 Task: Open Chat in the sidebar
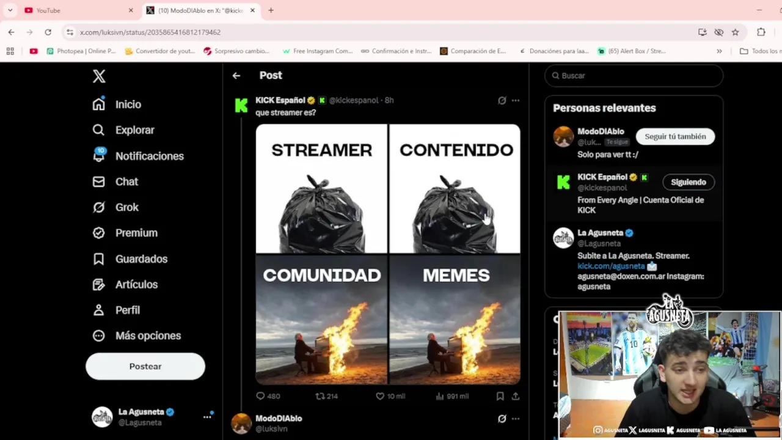tap(115, 182)
